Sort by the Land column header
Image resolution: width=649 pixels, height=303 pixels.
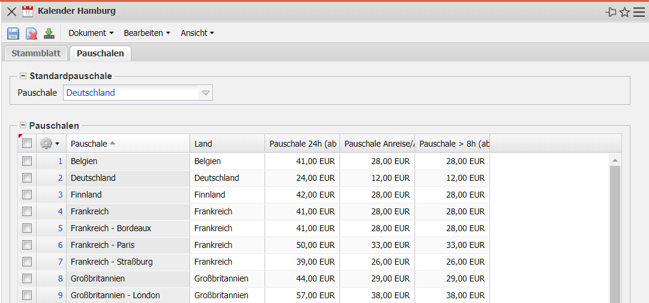[x=203, y=144]
